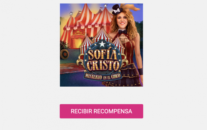Image resolution: width=207 pixels, height=130 pixels.
Task: Click the archery target beside the tent
Action: point(64,54)
